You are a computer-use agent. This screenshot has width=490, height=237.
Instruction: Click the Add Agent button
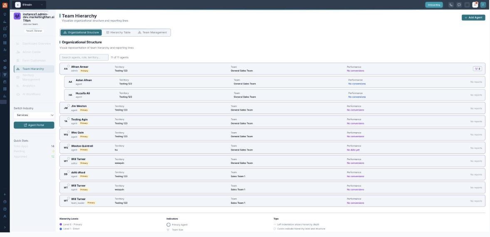tap(473, 17)
